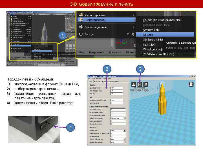Click the 2nd nozzle temperature field
Viewport: 203px width, 152px height.
118,115
